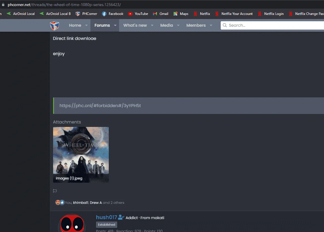Open hush017's avatar image
Viewport: 324px width, 232px height.
coord(72,223)
